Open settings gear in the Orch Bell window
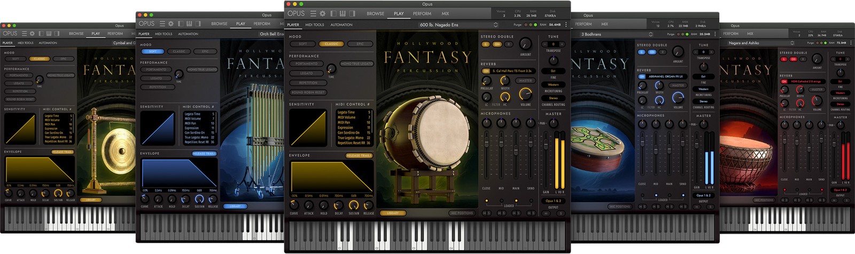855x254 pixels. tap(171, 24)
